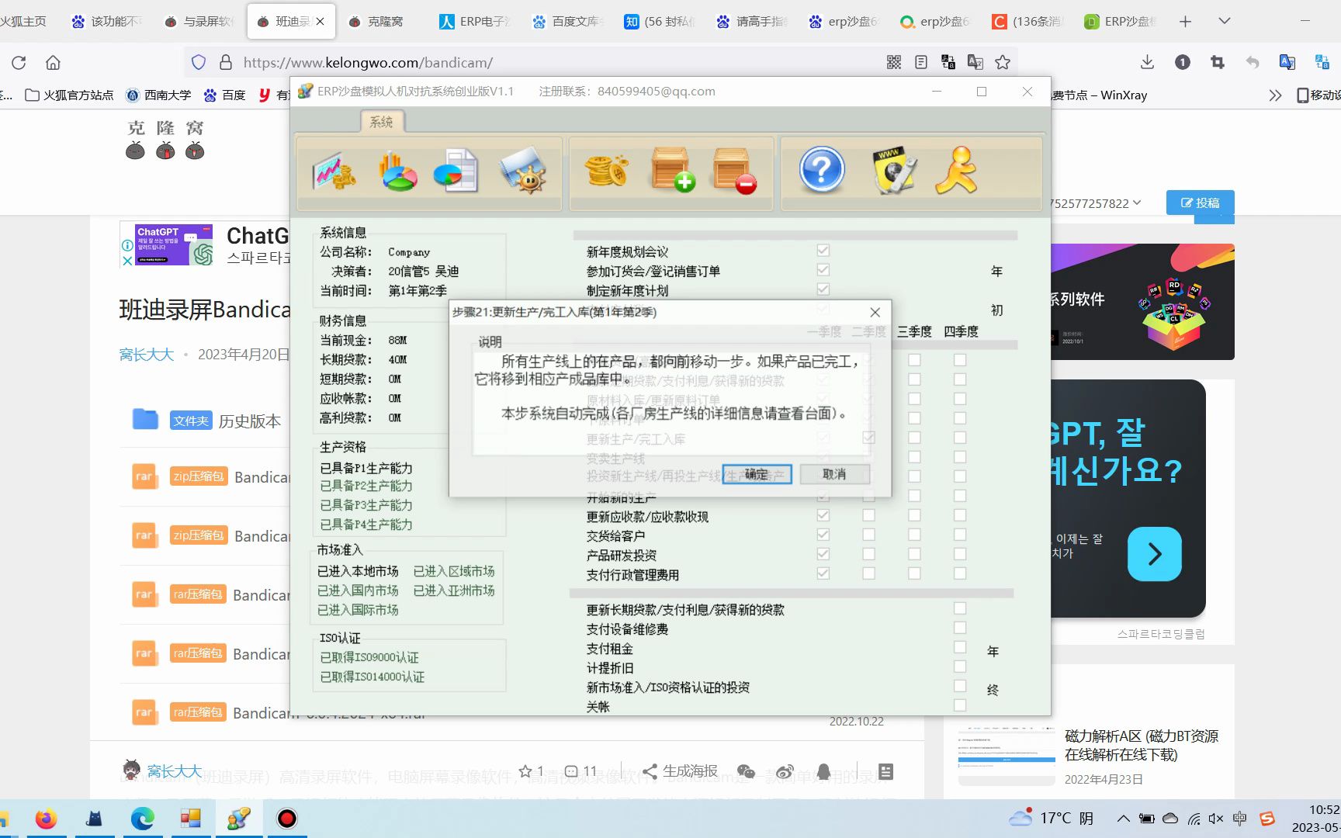Click 取消 to cancel the dialog
Viewport: 1341px width, 838px height.
[834, 474]
